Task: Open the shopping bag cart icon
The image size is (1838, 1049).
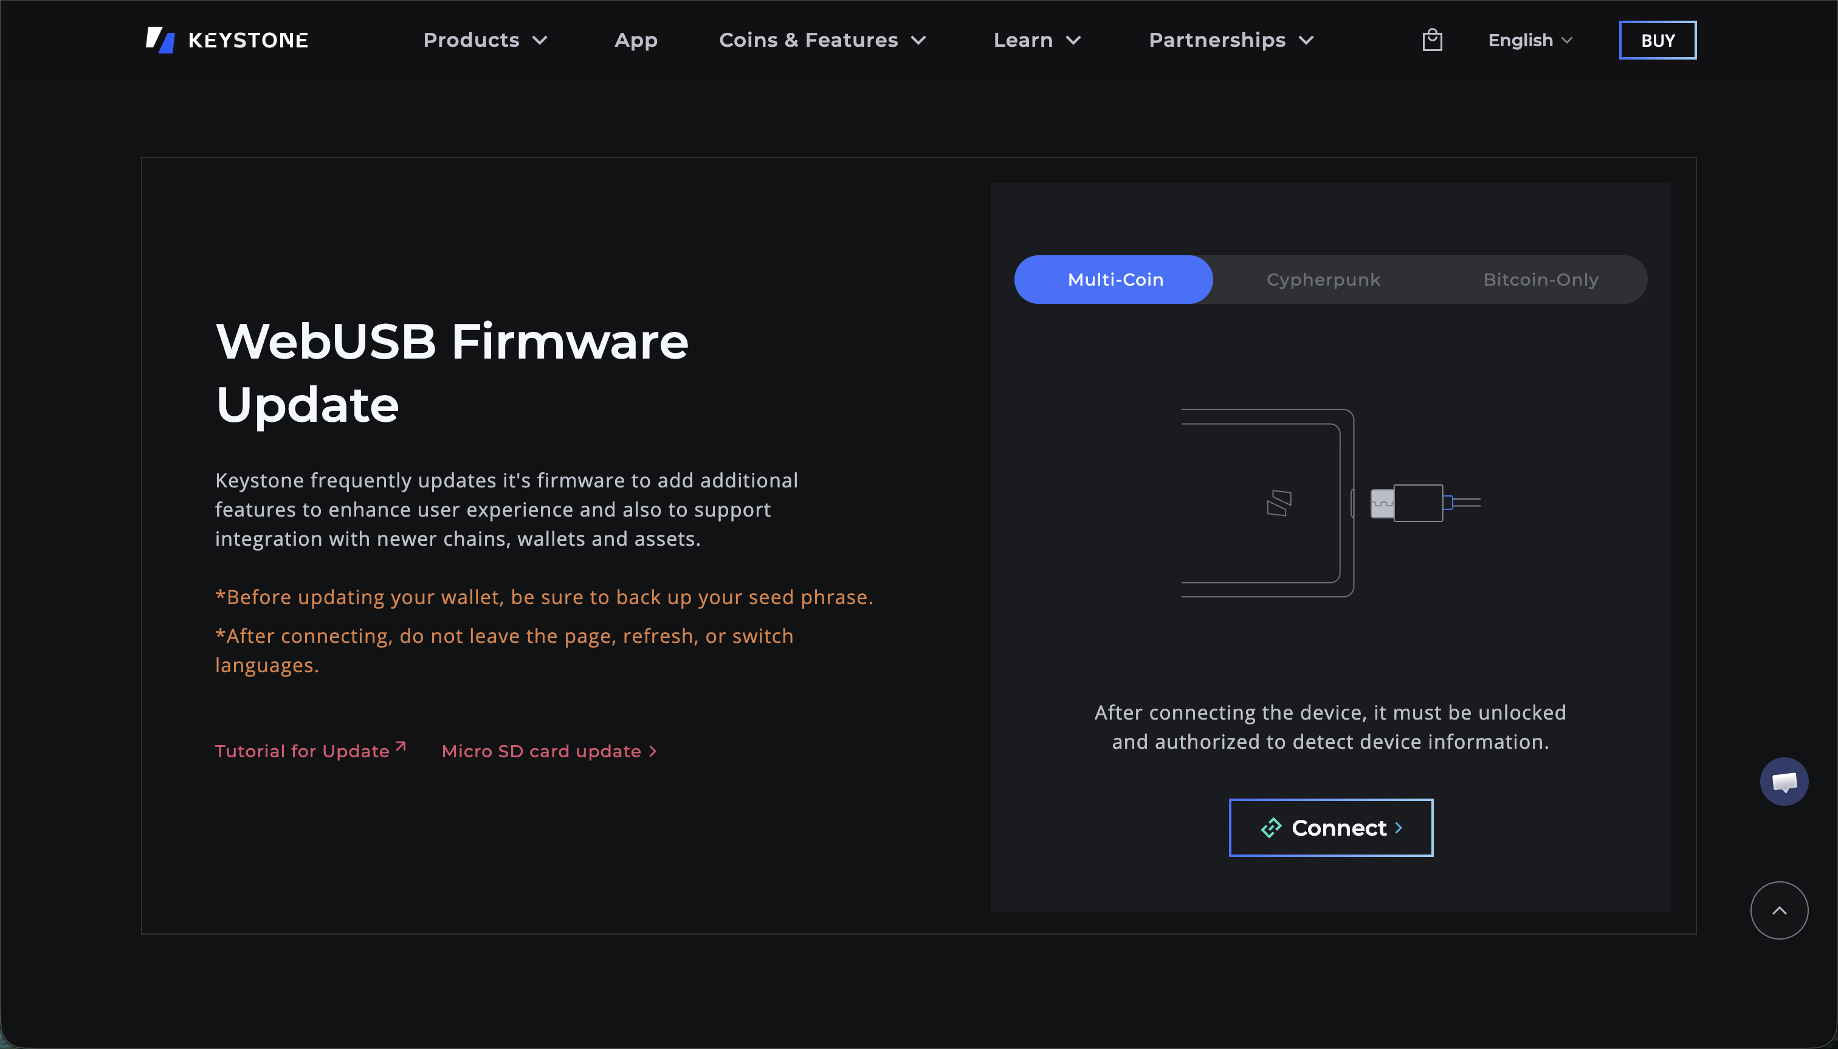Action: (1431, 40)
